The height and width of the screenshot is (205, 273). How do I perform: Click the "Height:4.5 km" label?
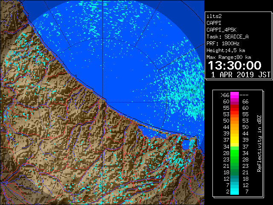tap(226, 50)
